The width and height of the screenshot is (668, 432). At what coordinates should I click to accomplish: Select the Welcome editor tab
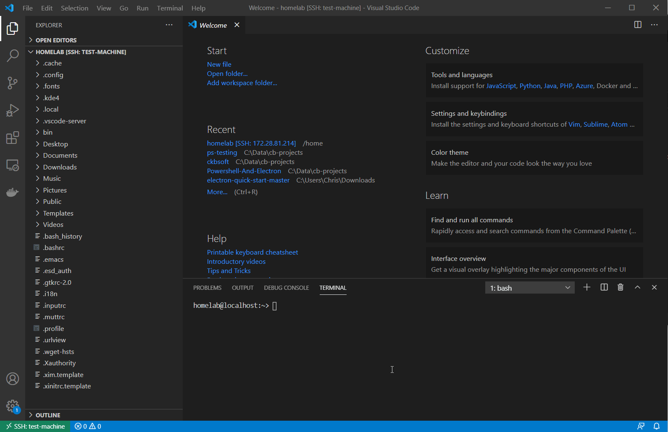[x=213, y=25]
